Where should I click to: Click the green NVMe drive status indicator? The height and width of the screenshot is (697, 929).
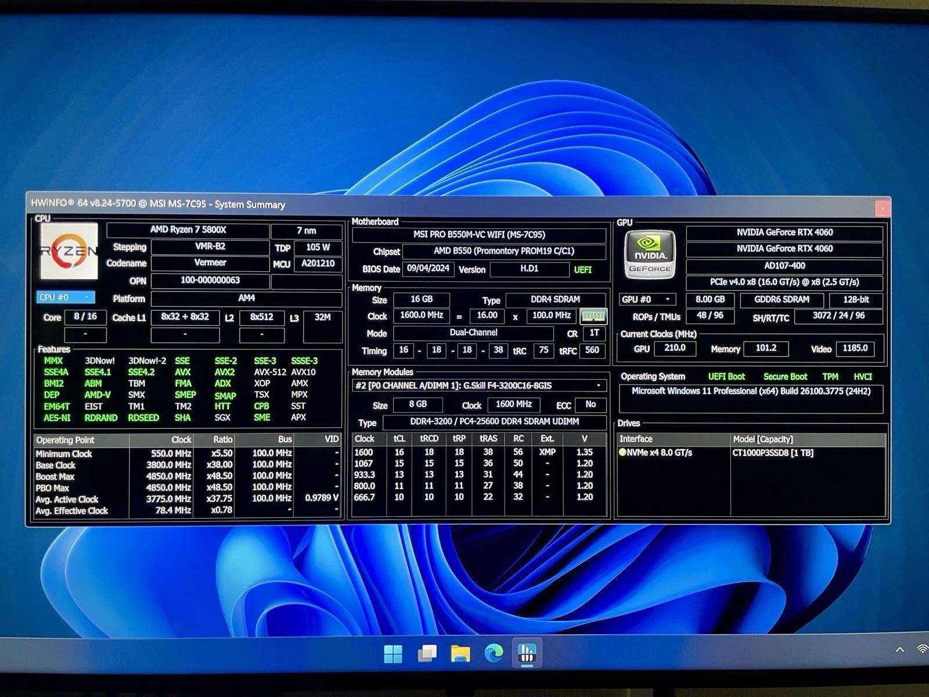tap(622, 452)
